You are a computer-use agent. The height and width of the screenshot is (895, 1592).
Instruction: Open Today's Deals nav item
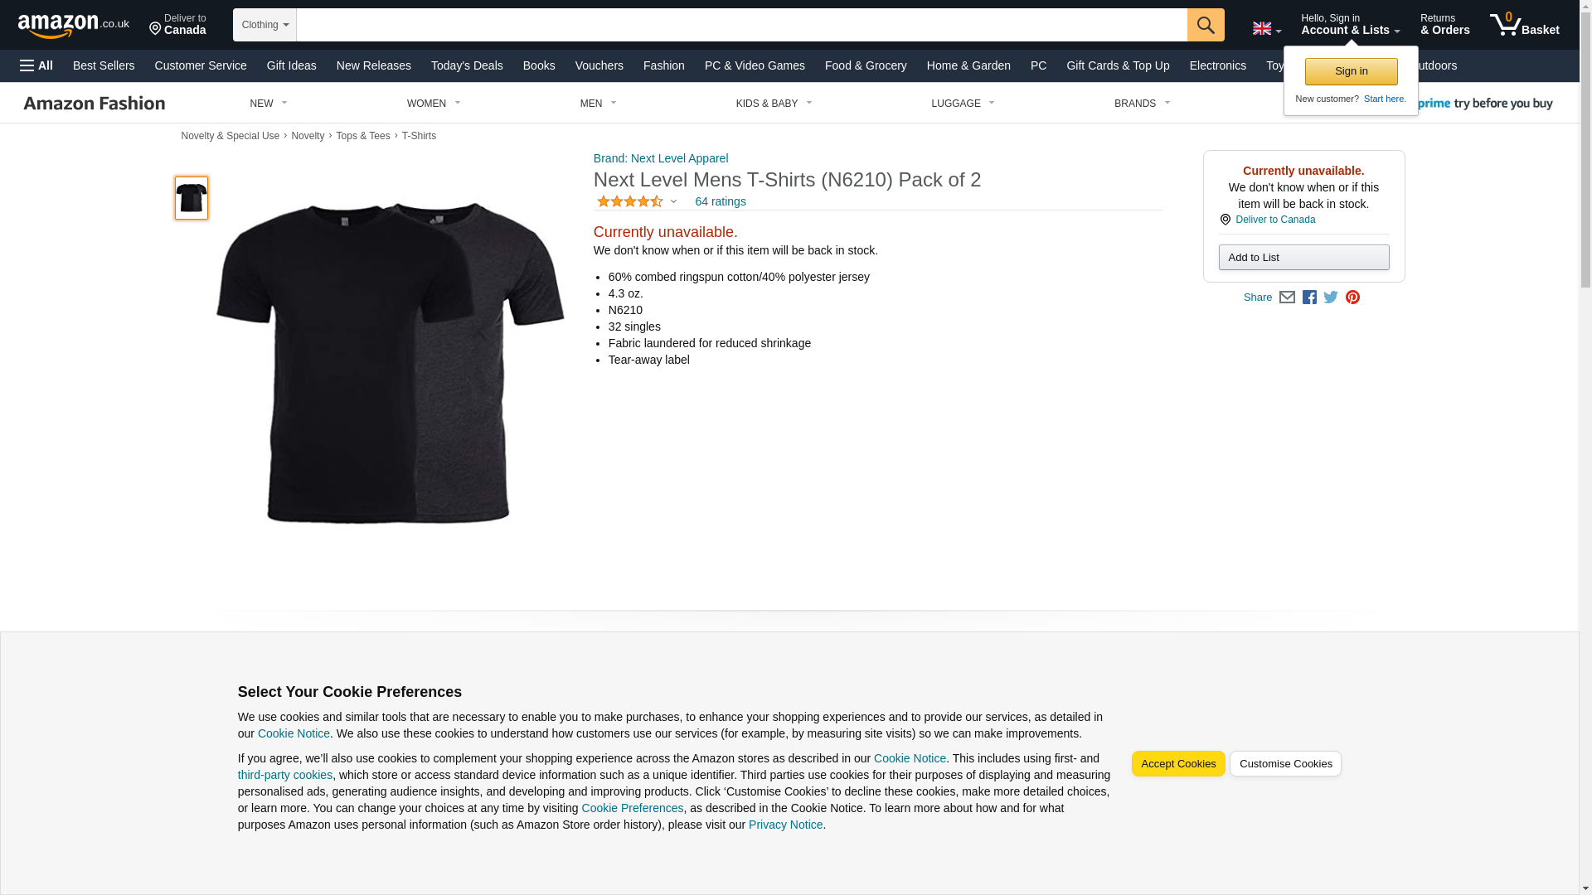click(x=466, y=65)
